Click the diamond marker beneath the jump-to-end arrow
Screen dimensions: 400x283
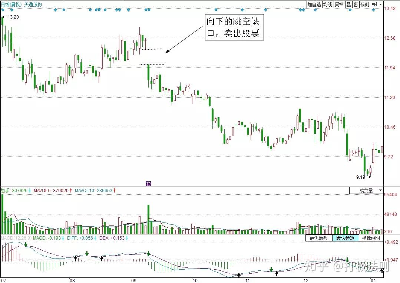click(373, 10)
